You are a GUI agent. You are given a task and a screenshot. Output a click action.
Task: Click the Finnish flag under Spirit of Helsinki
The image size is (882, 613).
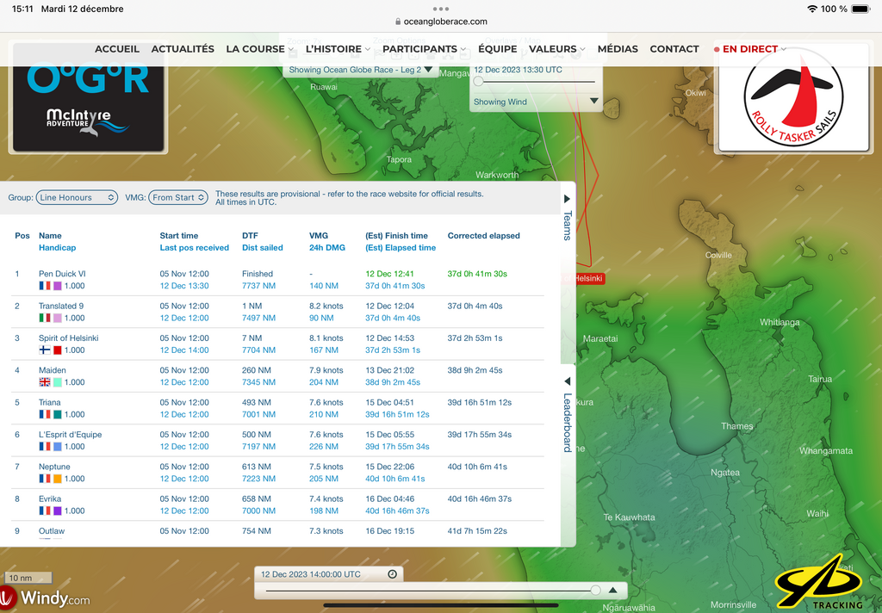pyautogui.click(x=45, y=350)
